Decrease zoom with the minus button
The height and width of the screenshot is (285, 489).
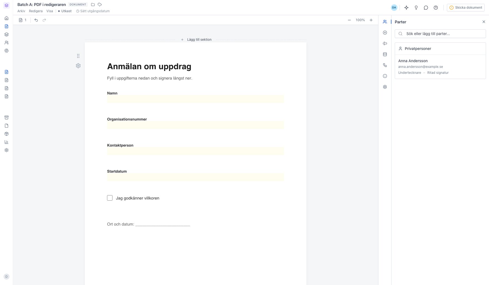349,20
